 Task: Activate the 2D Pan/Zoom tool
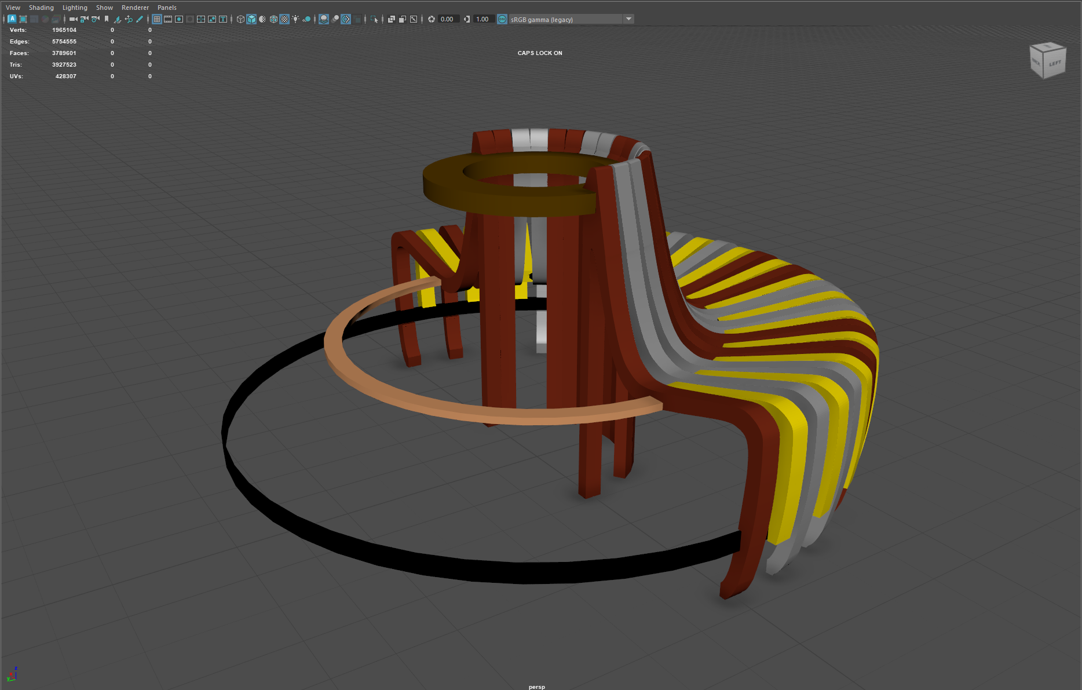[x=129, y=19]
